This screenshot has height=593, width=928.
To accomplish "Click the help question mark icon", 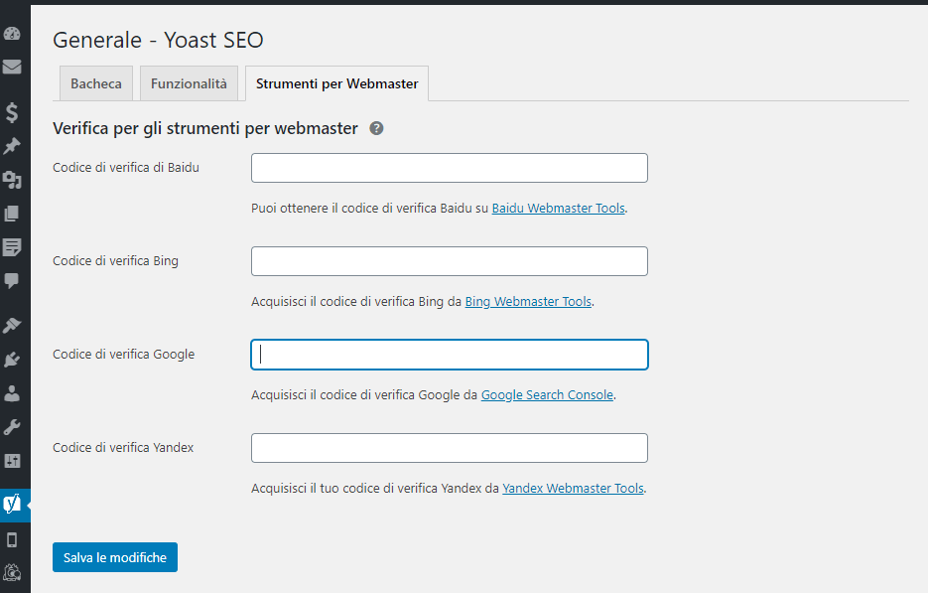I will coord(377,128).
